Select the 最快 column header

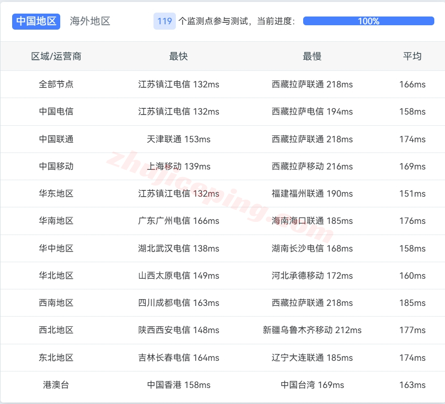click(x=178, y=56)
